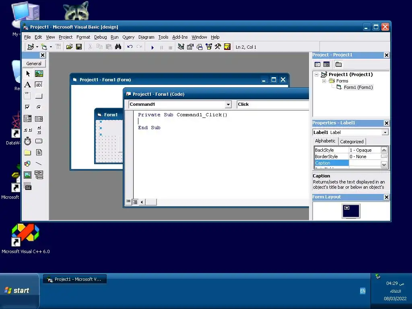Viewport: 412px width, 309px height.
Task: Open Add Project dropdown arrow
Action: [x=37, y=47]
